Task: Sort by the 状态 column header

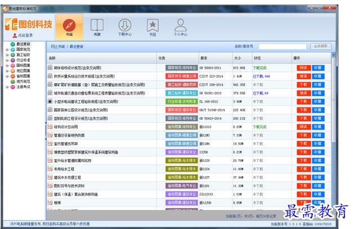Action: pos(272,58)
